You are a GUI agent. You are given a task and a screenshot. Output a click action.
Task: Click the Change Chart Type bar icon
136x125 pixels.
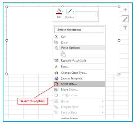click(56, 73)
